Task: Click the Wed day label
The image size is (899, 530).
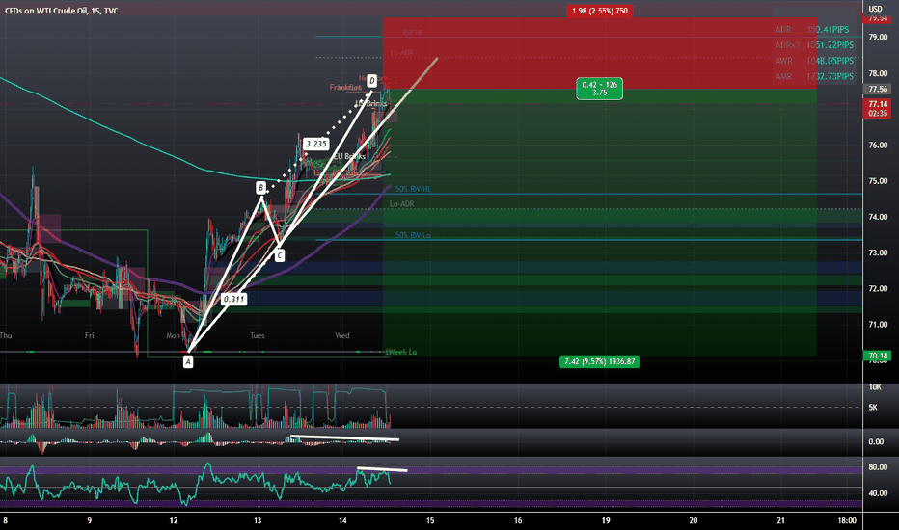Action: pos(342,335)
